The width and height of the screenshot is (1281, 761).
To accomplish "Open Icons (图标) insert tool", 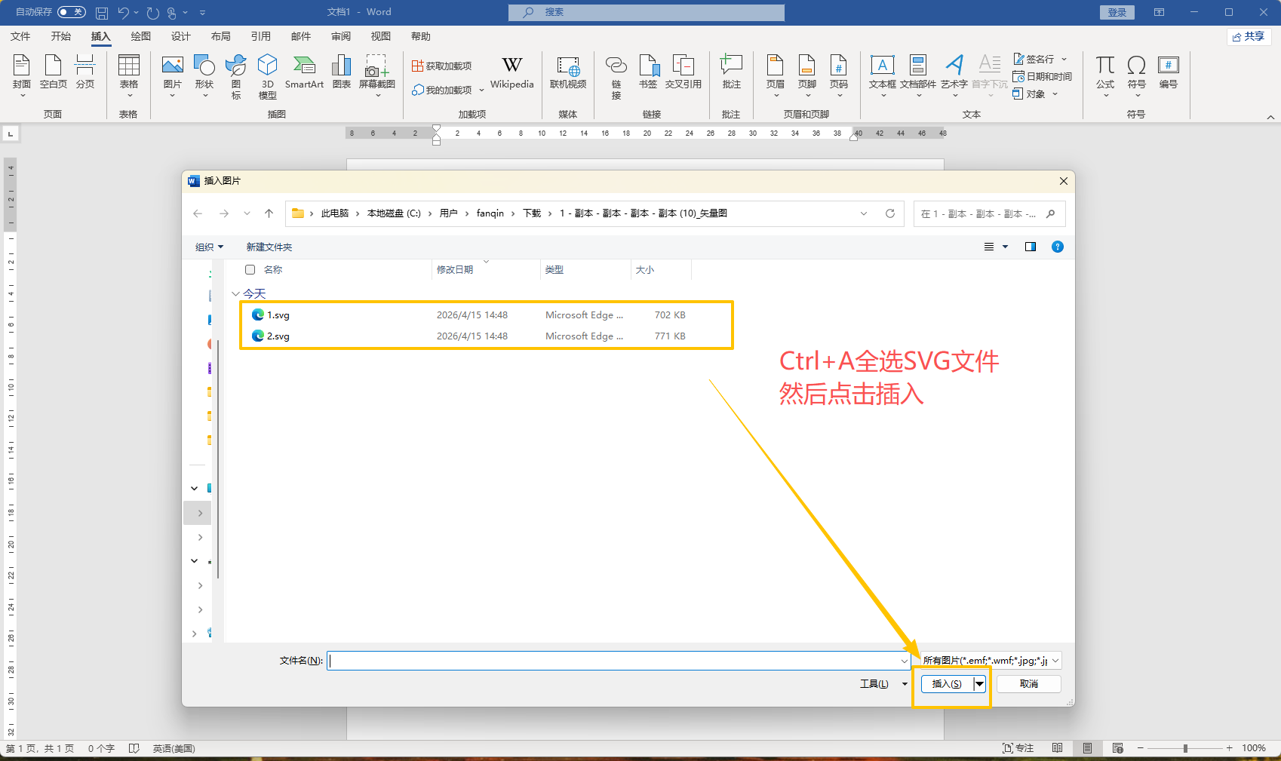I will click(236, 75).
